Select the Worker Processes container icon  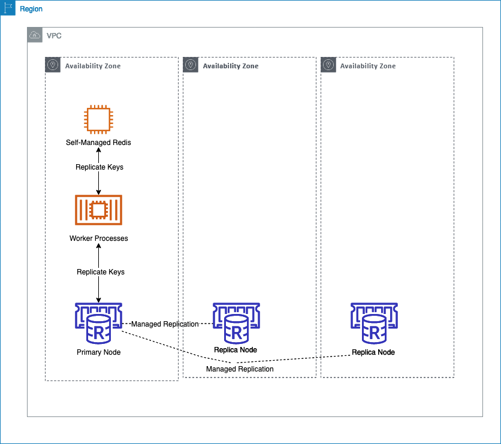98,210
